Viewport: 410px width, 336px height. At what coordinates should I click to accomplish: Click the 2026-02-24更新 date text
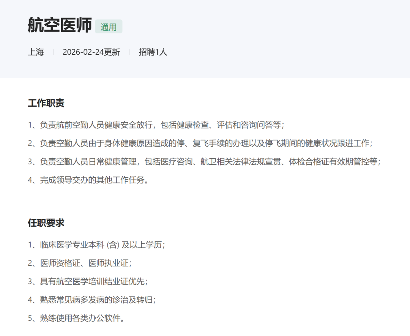[91, 52]
